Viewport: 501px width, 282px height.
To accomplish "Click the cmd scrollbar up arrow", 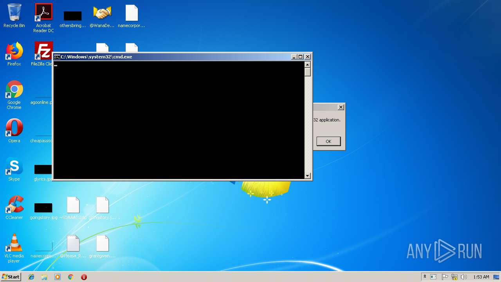I will click(x=308, y=65).
